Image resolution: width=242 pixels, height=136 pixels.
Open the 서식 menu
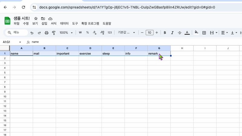[x=54, y=24]
